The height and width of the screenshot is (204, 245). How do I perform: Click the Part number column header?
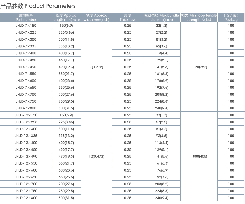[x=26, y=17]
